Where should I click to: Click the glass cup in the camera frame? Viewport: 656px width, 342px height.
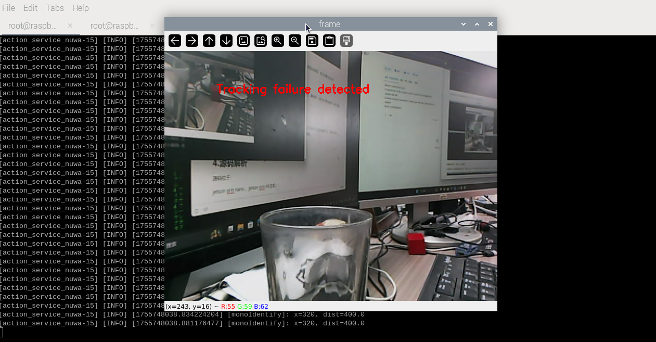316,255
